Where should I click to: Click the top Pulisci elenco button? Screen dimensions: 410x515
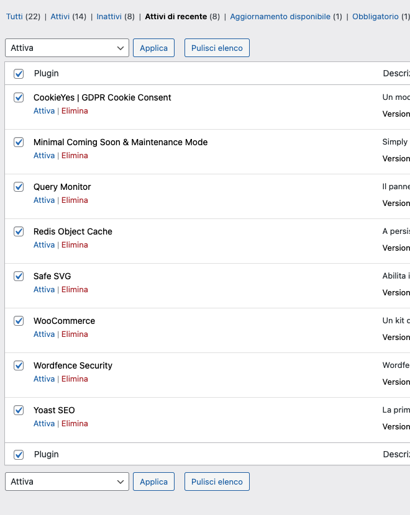point(217,48)
